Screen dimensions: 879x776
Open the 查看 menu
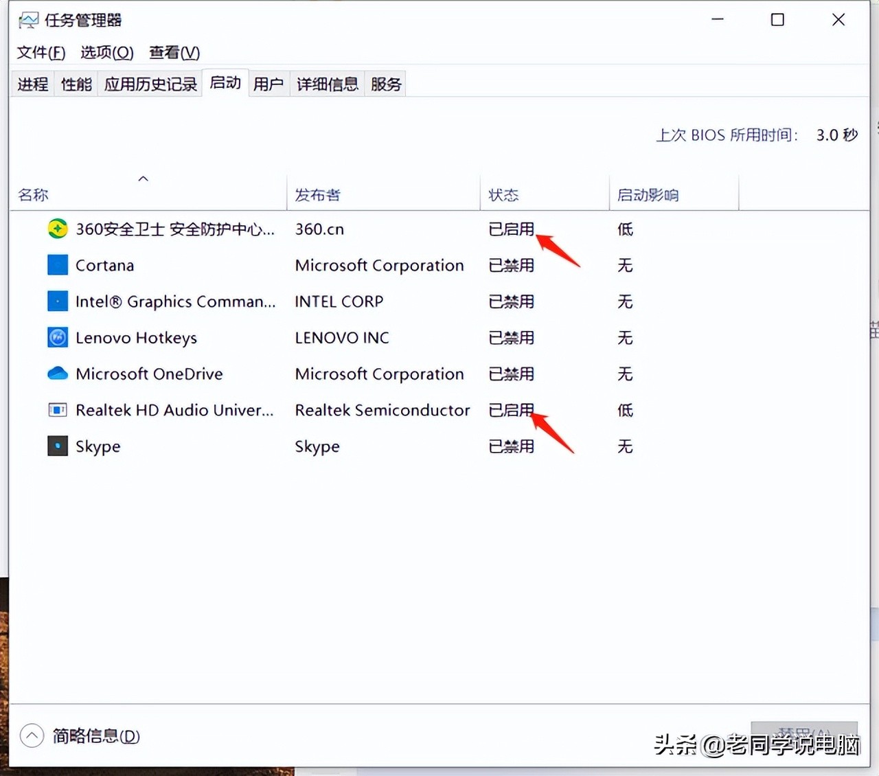pos(174,52)
